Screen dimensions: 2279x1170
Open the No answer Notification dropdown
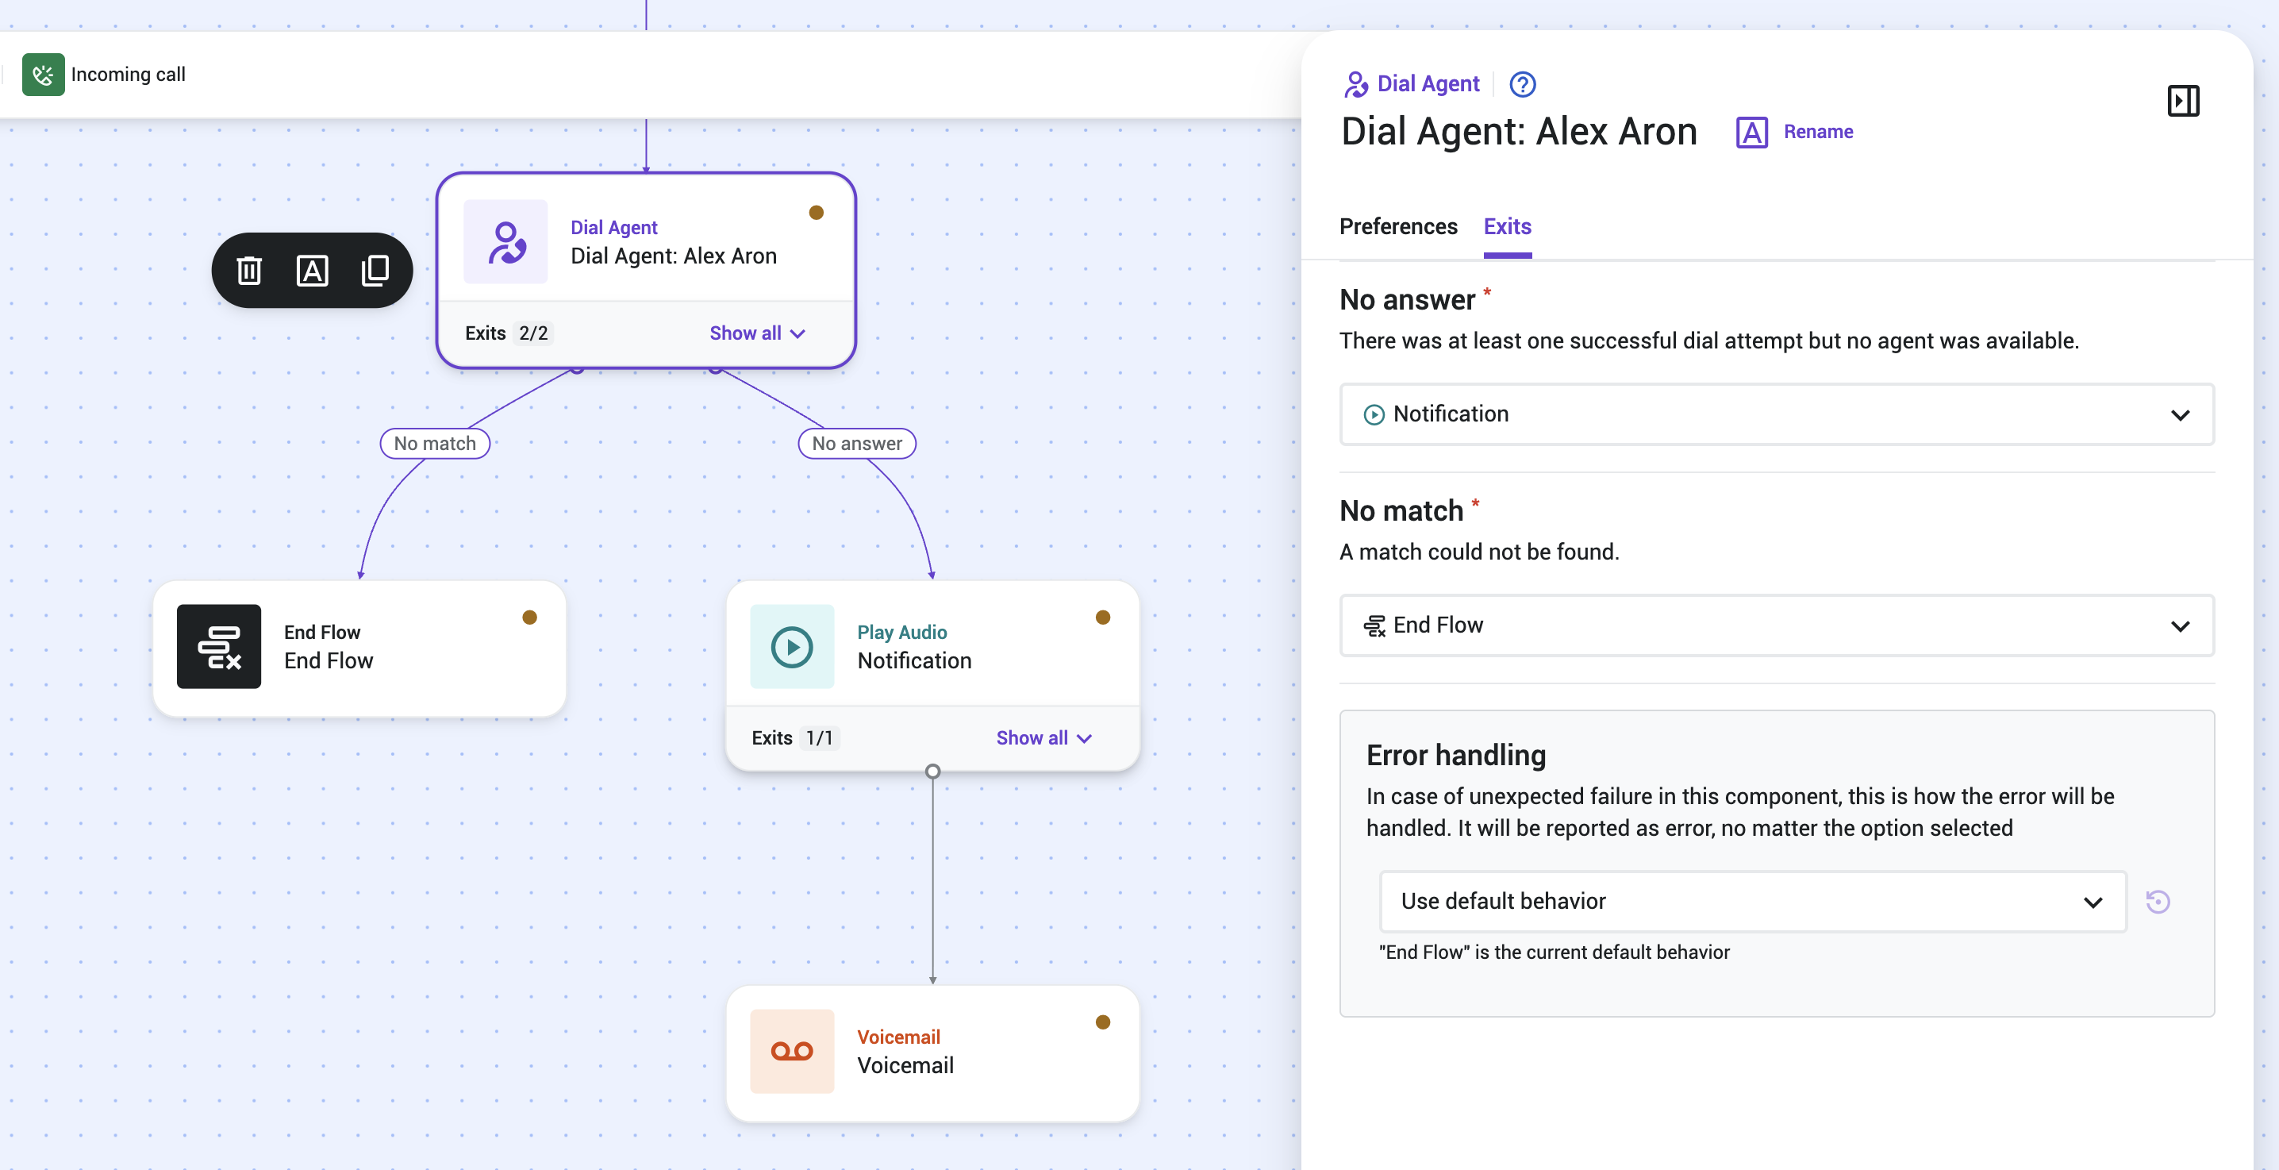(1777, 414)
